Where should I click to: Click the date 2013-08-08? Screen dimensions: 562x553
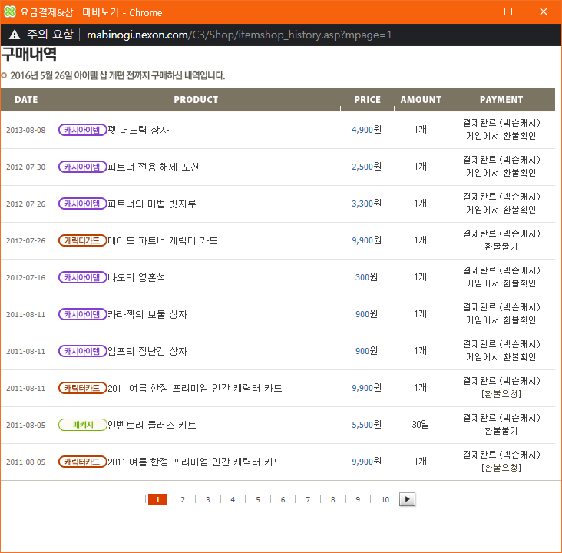coord(26,130)
